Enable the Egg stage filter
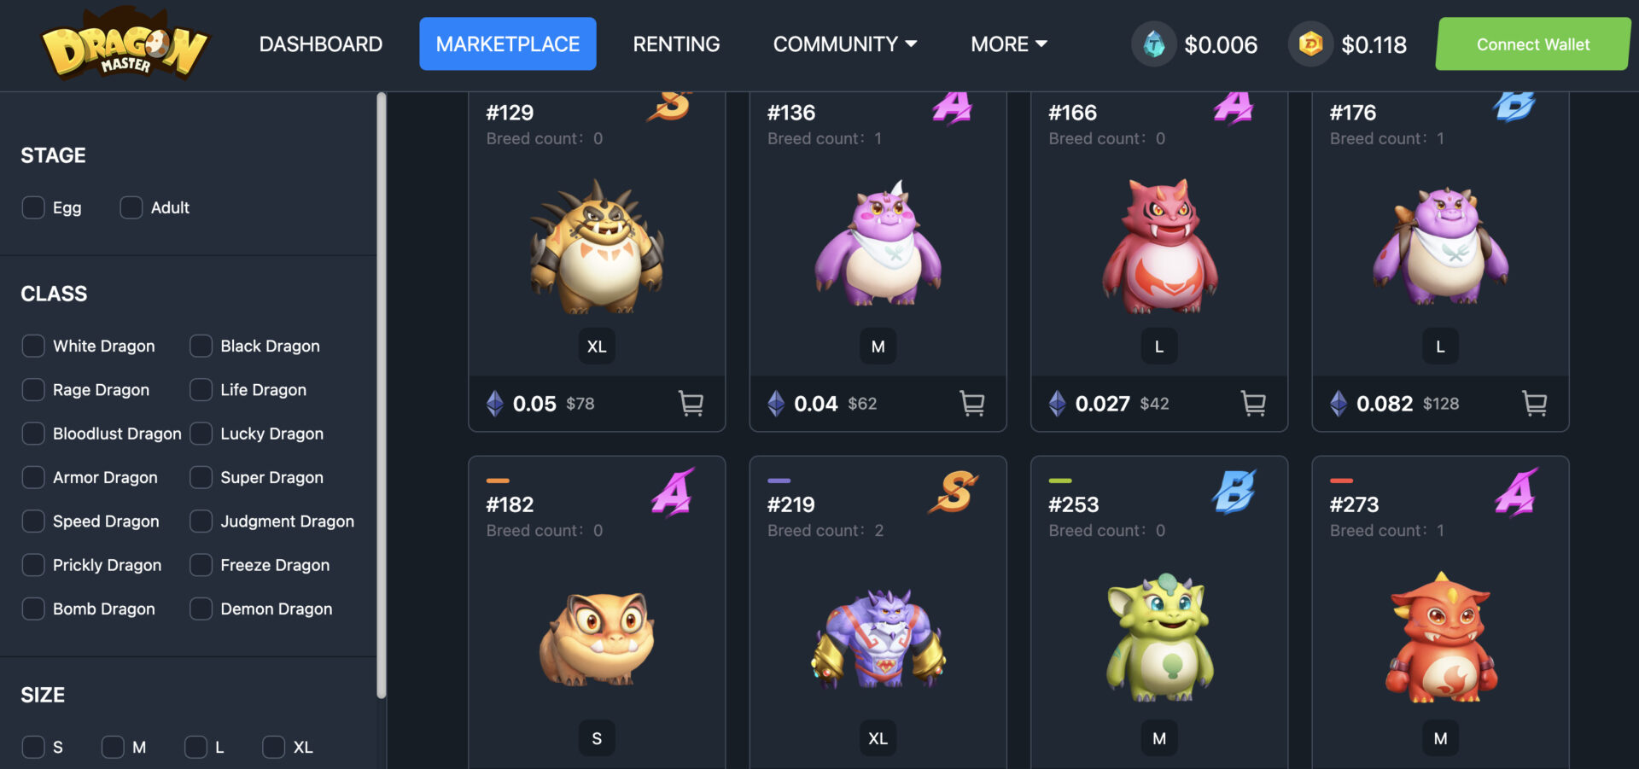The width and height of the screenshot is (1639, 769). tap(33, 207)
